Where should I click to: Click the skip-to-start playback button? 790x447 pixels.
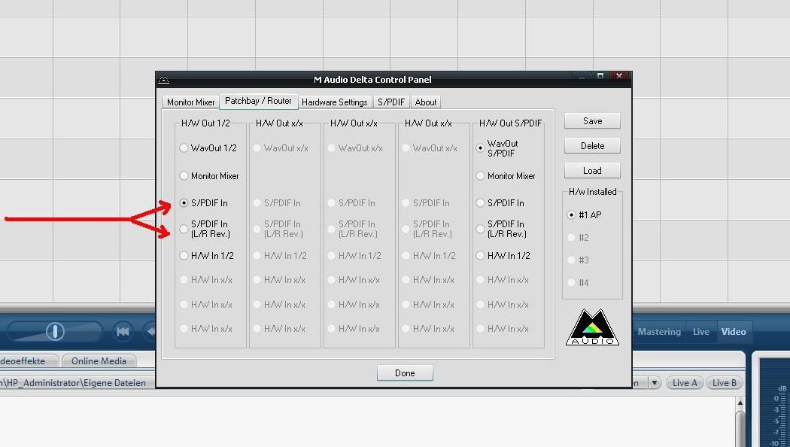coord(123,332)
